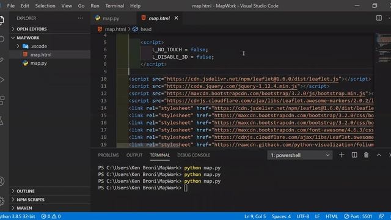The height and width of the screenshot is (220, 391).
Task: Open the Edit menu
Action: (24, 5)
